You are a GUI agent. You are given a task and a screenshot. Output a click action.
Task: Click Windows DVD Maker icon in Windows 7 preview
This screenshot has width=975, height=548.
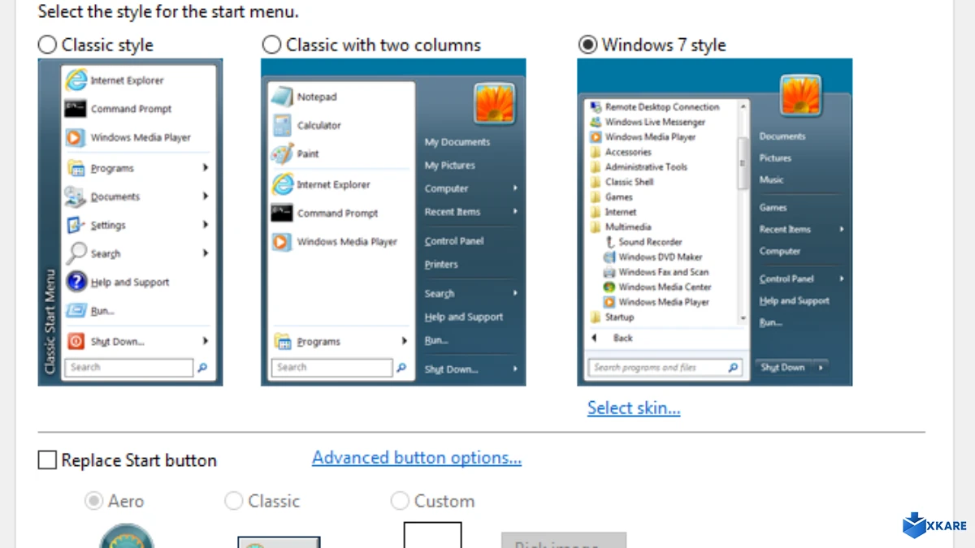point(610,257)
